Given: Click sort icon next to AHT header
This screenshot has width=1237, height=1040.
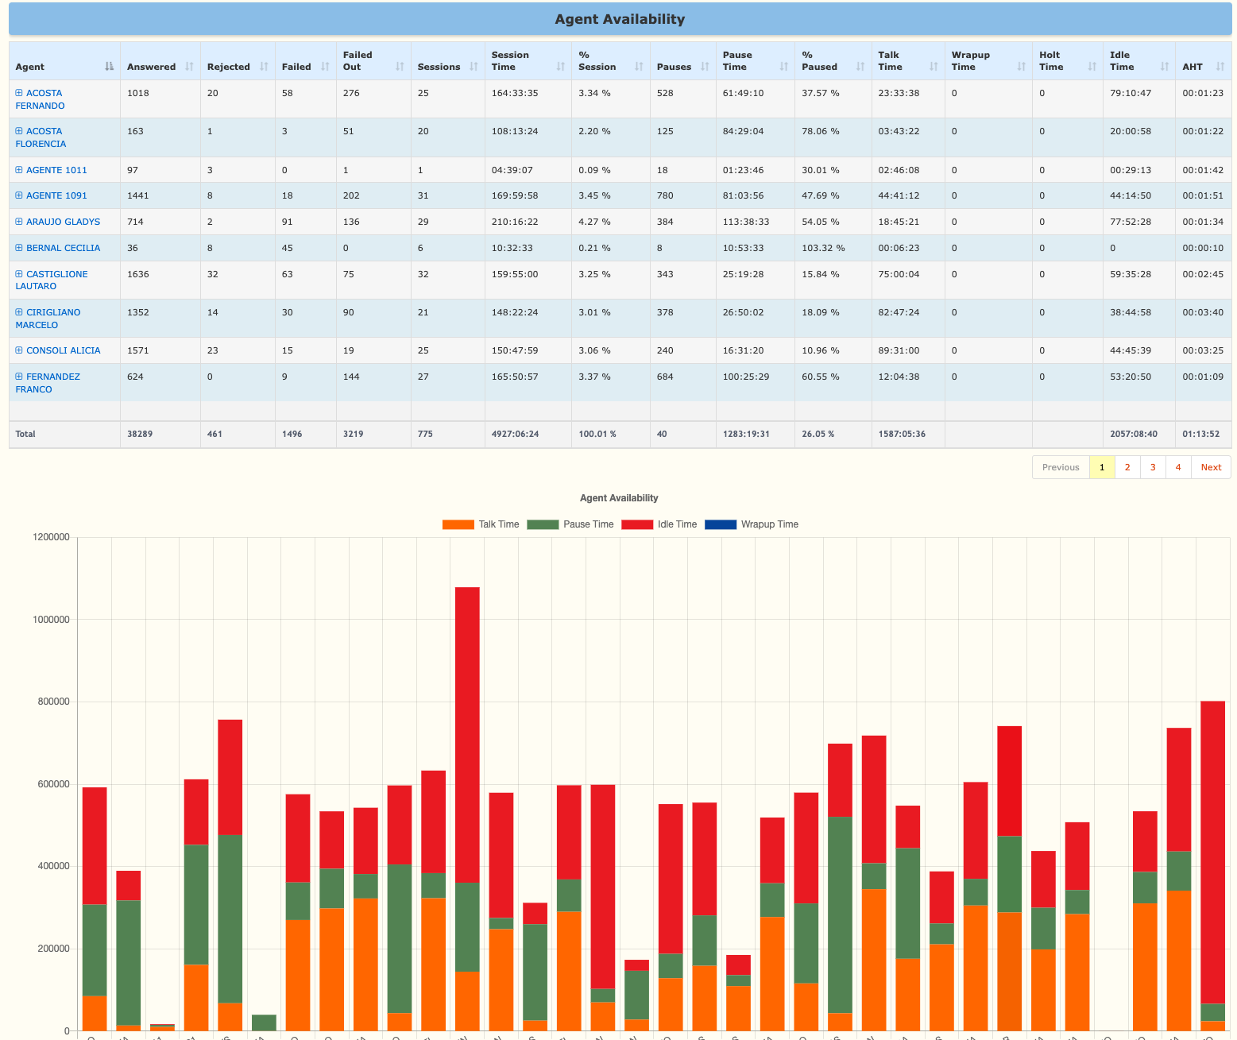Looking at the screenshot, I should coord(1220,67).
